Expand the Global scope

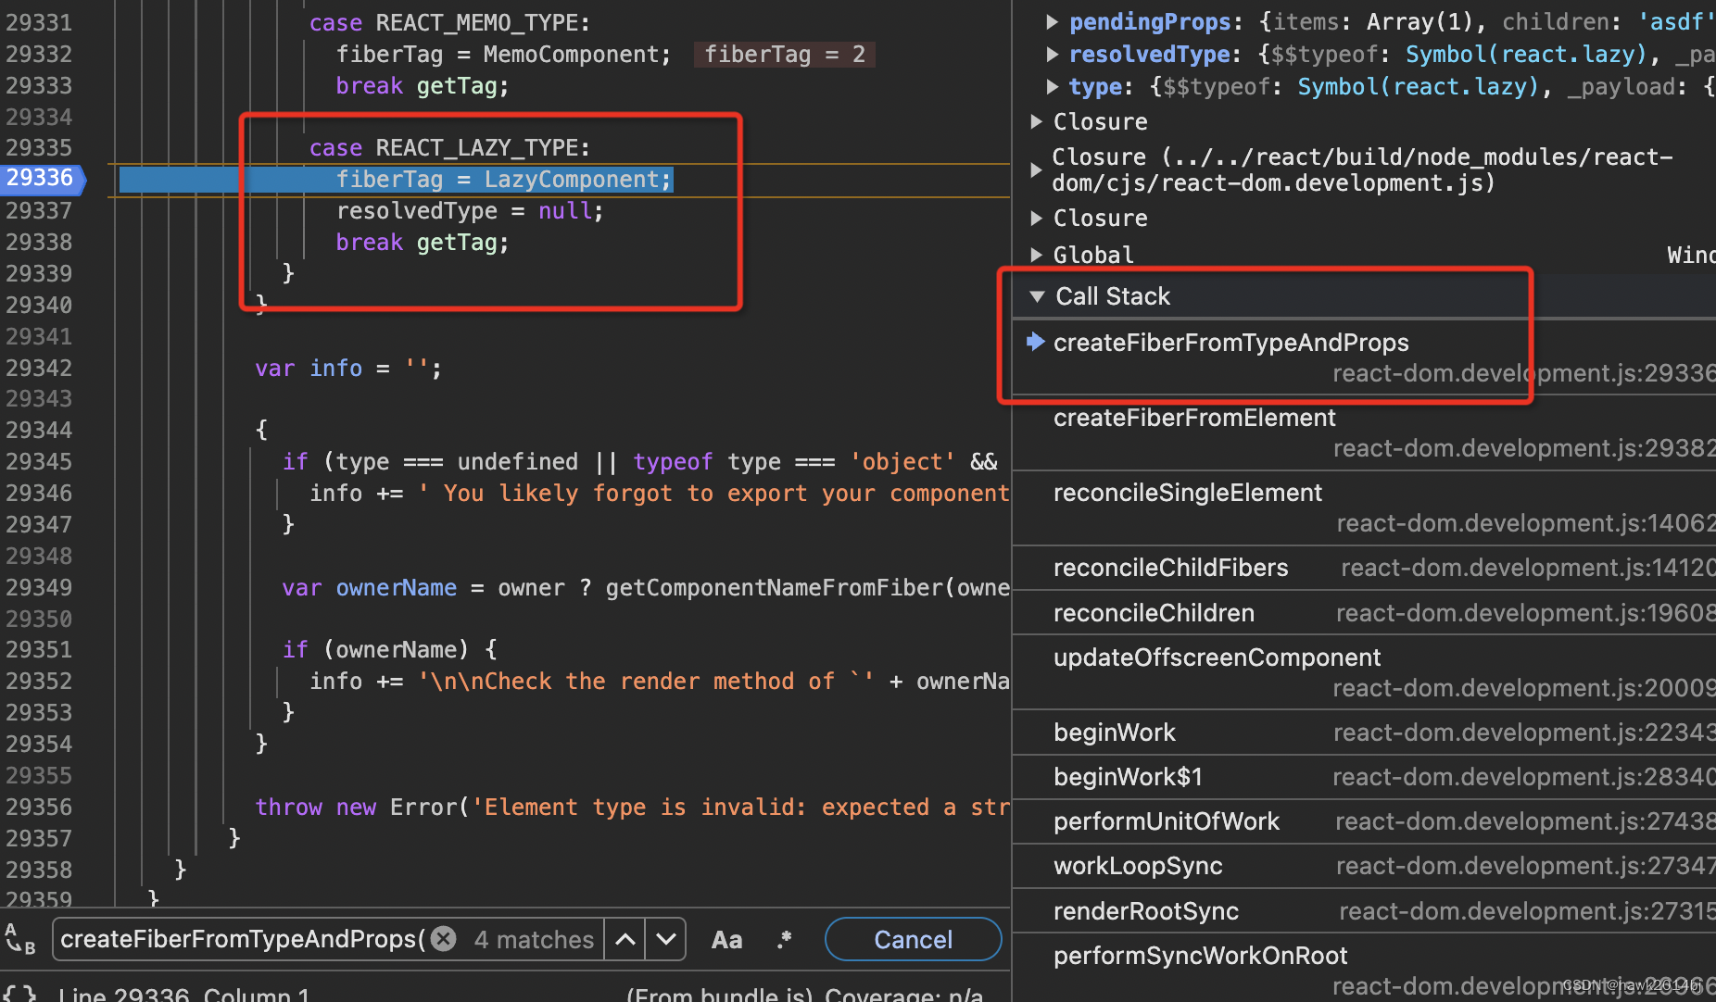click(x=1036, y=255)
